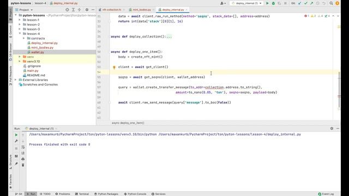Run with coverage icon in toolbar
The image size is (349, 196).
(x=279, y=3)
